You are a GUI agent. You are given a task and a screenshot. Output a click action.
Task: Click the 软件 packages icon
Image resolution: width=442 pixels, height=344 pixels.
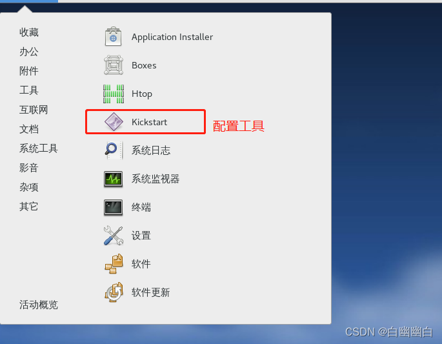tap(114, 264)
